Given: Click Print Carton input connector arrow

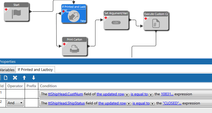Looking at the screenshot, I should tap(60, 46).
